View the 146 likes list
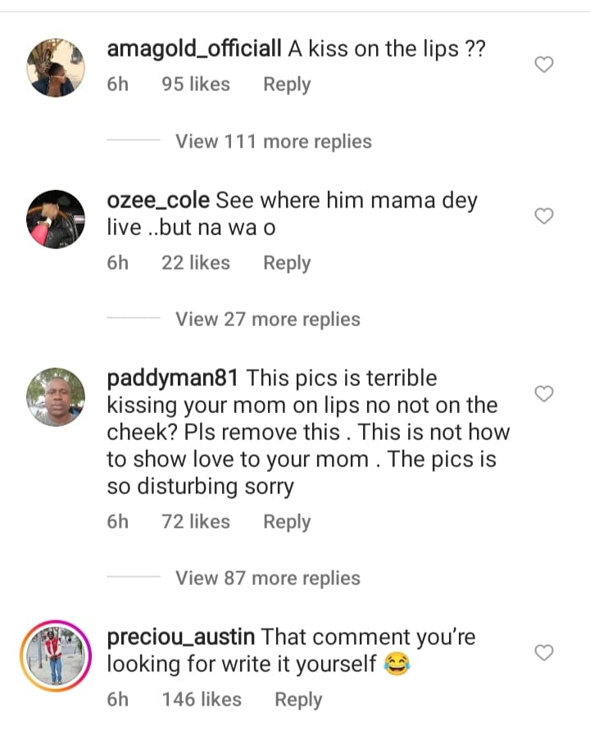590x730 pixels. click(x=202, y=700)
